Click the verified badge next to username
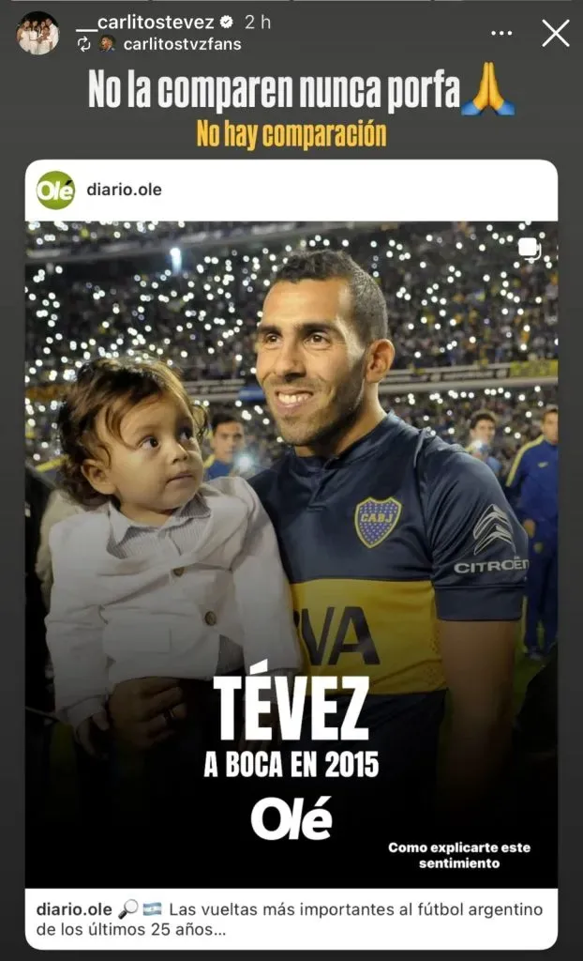 coord(226,23)
